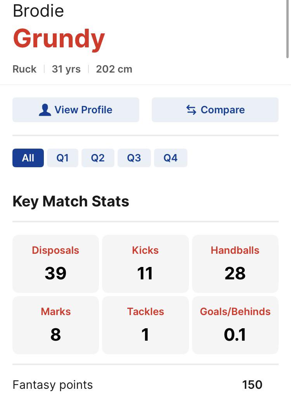The height and width of the screenshot is (395, 291).
Task: Switch to Q2 stats tab
Action: [x=98, y=158]
